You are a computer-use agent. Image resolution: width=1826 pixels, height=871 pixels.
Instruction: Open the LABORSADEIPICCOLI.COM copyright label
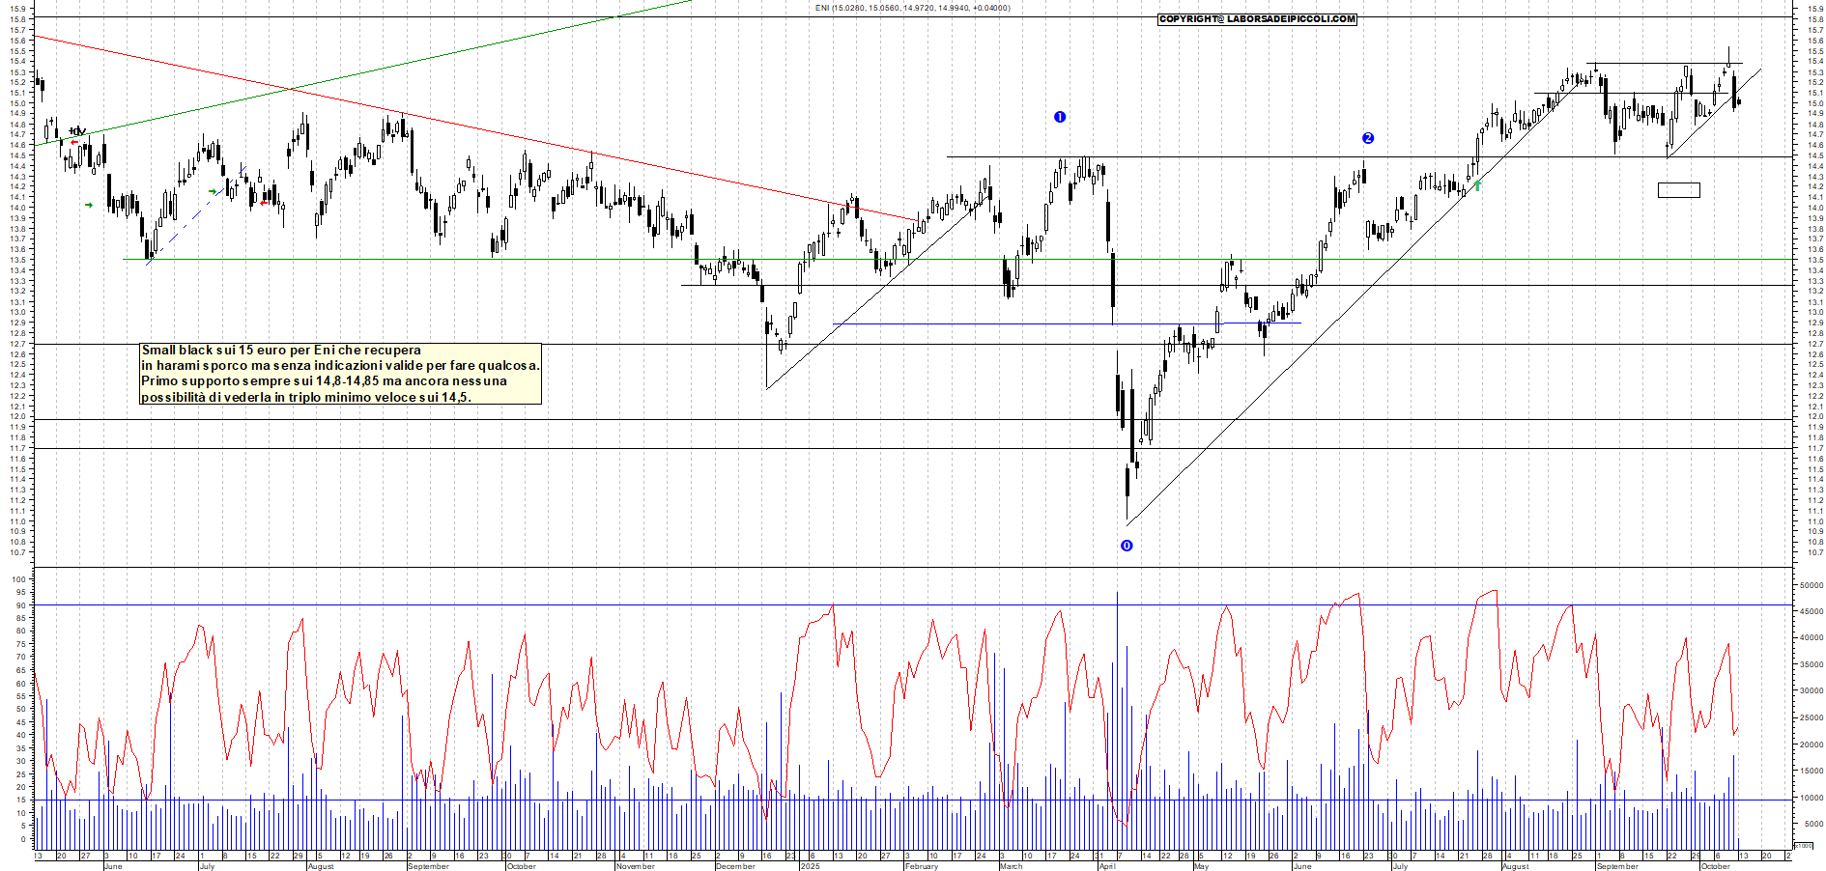[1257, 19]
